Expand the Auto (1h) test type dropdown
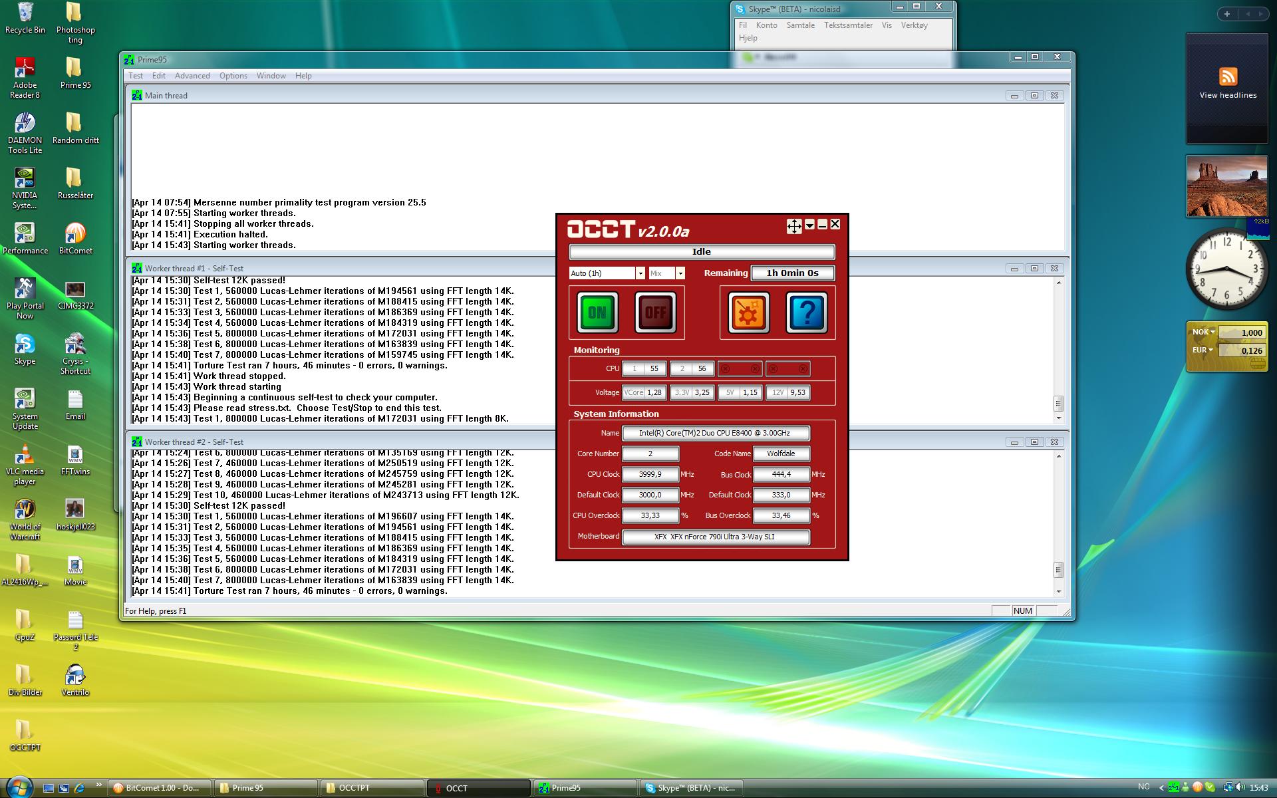Screen dimensions: 1277x798 640,273
